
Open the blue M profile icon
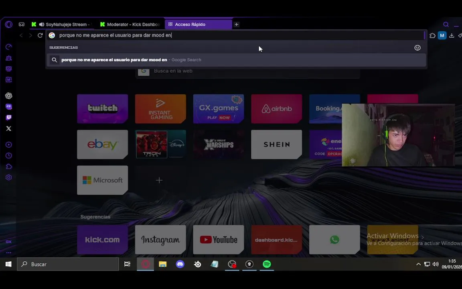(442, 36)
